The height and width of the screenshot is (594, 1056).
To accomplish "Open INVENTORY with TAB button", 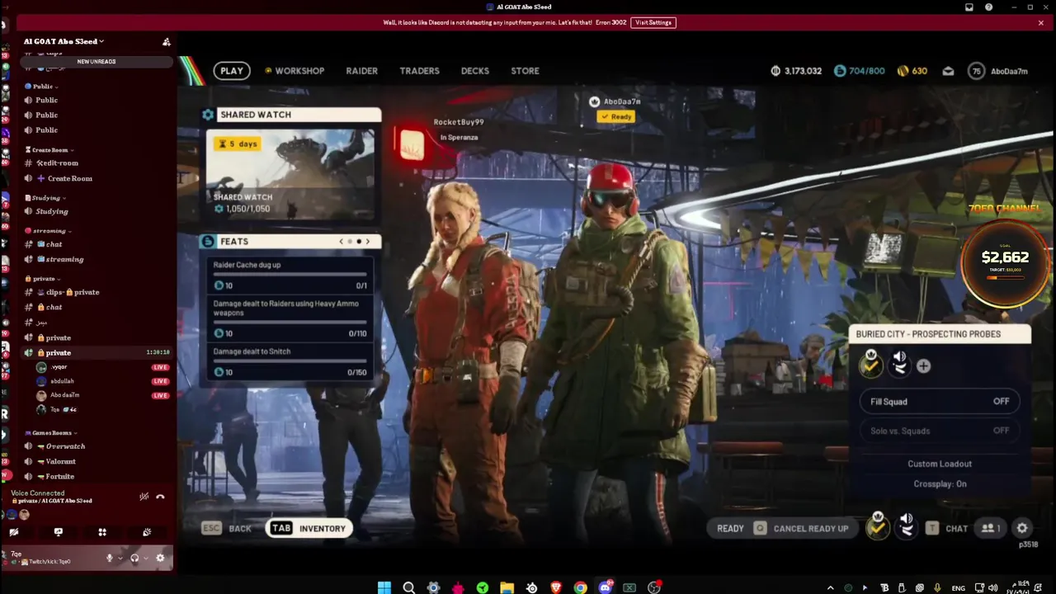I will [x=309, y=529].
